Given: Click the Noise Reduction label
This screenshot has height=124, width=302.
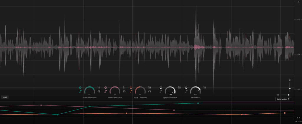Looking at the screenshot, I should 90,98.
